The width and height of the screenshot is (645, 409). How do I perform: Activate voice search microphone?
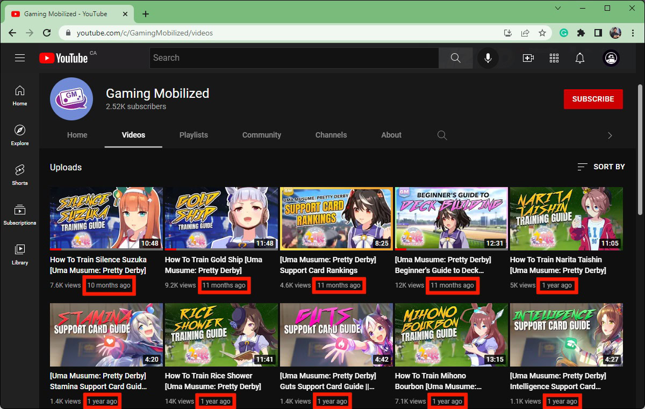point(488,58)
